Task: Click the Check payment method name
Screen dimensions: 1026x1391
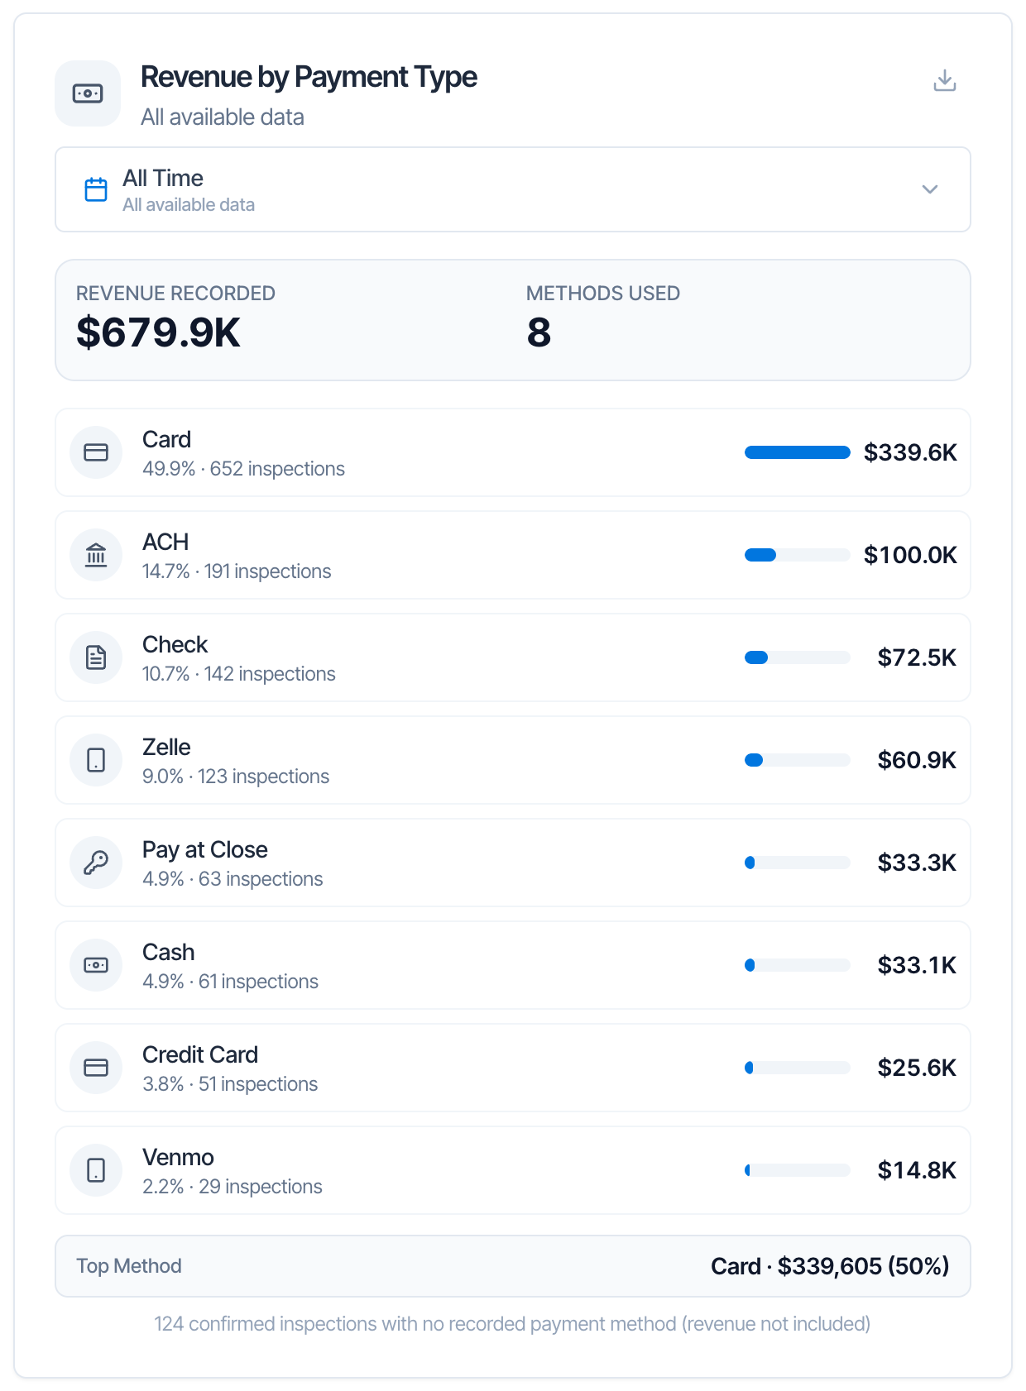Action: [x=175, y=644]
